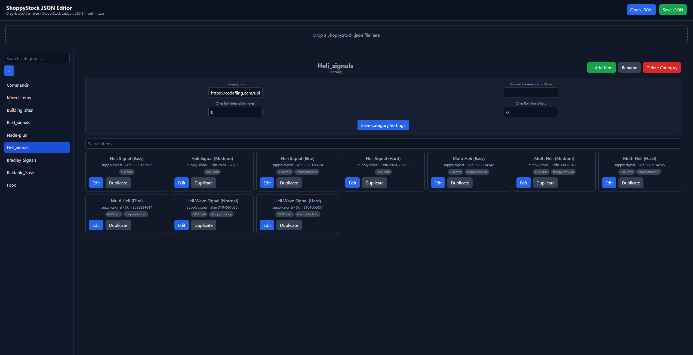Edit the Multi Heli (Hard) item
693x355 pixels.
point(609,183)
